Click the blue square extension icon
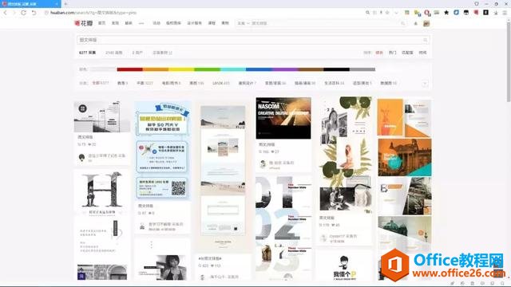 tap(456, 13)
